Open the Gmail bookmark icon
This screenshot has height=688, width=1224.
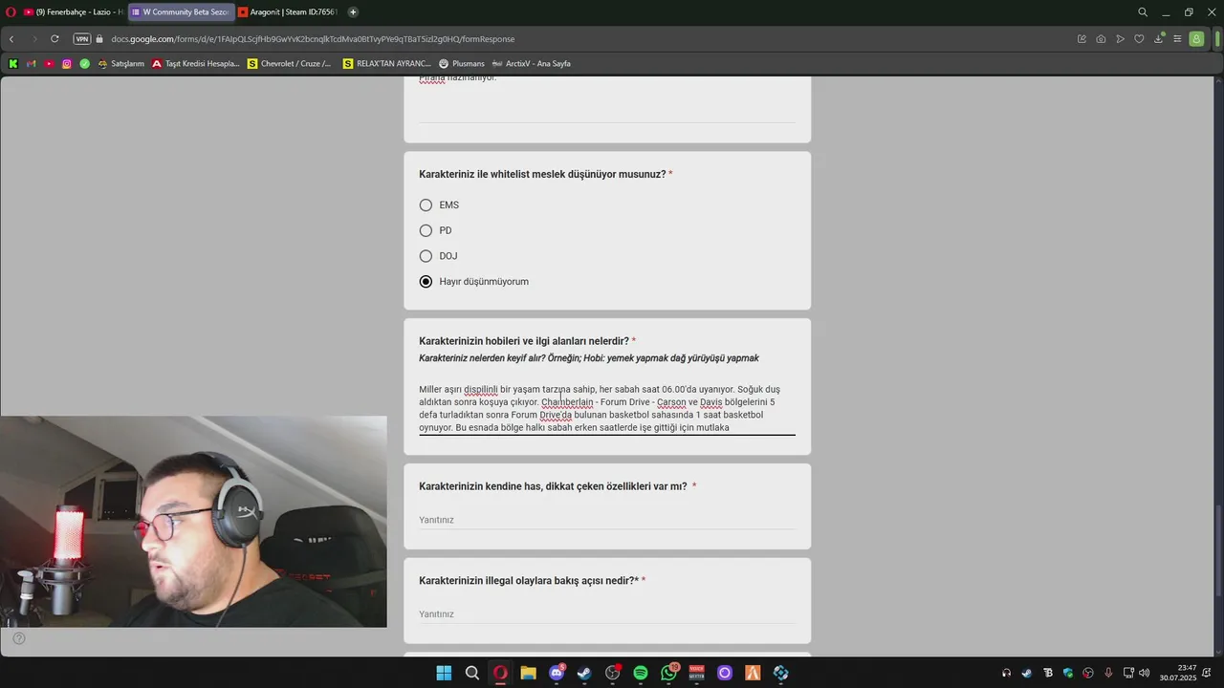pos(31,64)
